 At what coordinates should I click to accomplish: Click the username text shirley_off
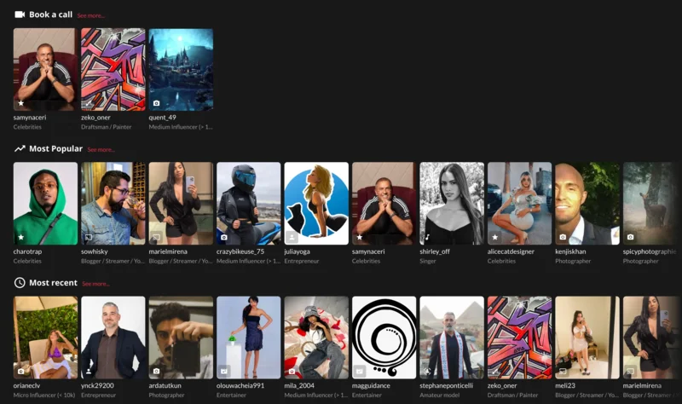pos(435,251)
